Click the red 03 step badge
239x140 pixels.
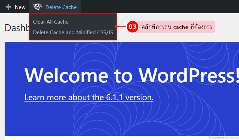click(132, 27)
